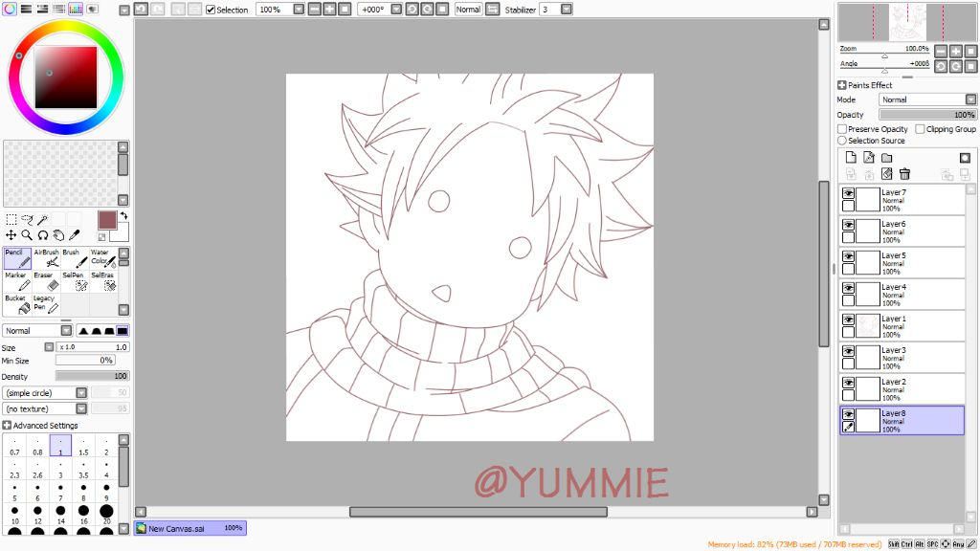Hide Layer7 using its eye icon

[848, 193]
